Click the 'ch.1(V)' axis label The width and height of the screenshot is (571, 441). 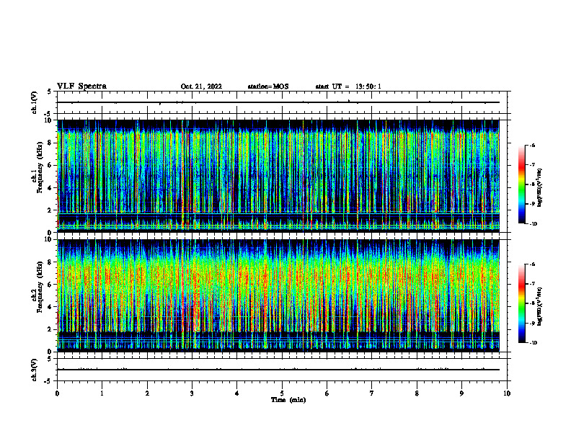[34, 102]
